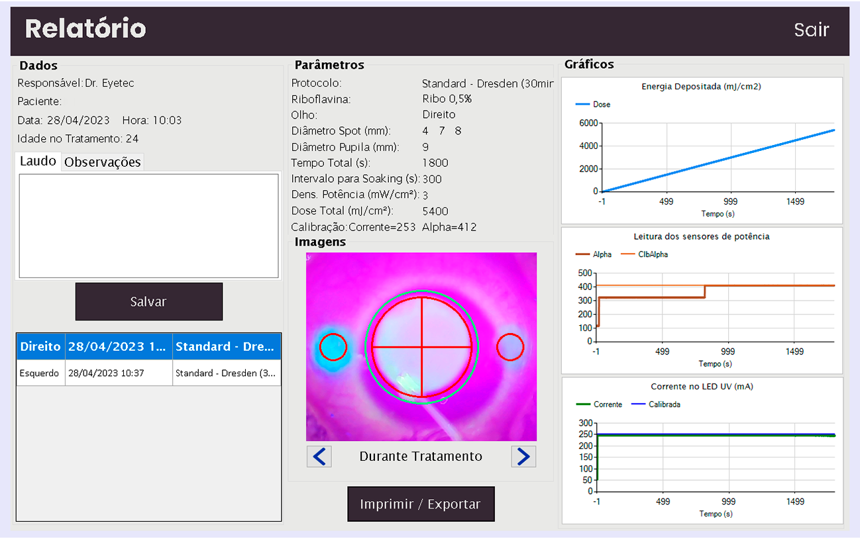Click the ClbAlpha legend entry
The image size is (860, 539).
coord(643,254)
